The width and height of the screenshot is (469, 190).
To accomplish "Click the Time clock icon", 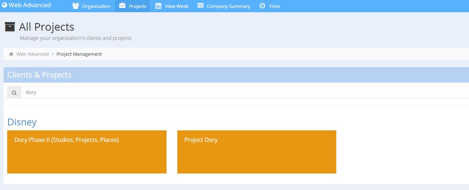I will pos(263,6).
